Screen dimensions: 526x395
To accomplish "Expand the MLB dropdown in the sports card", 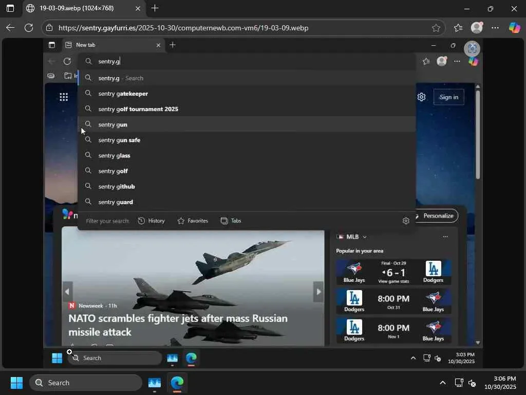I will pyautogui.click(x=365, y=237).
